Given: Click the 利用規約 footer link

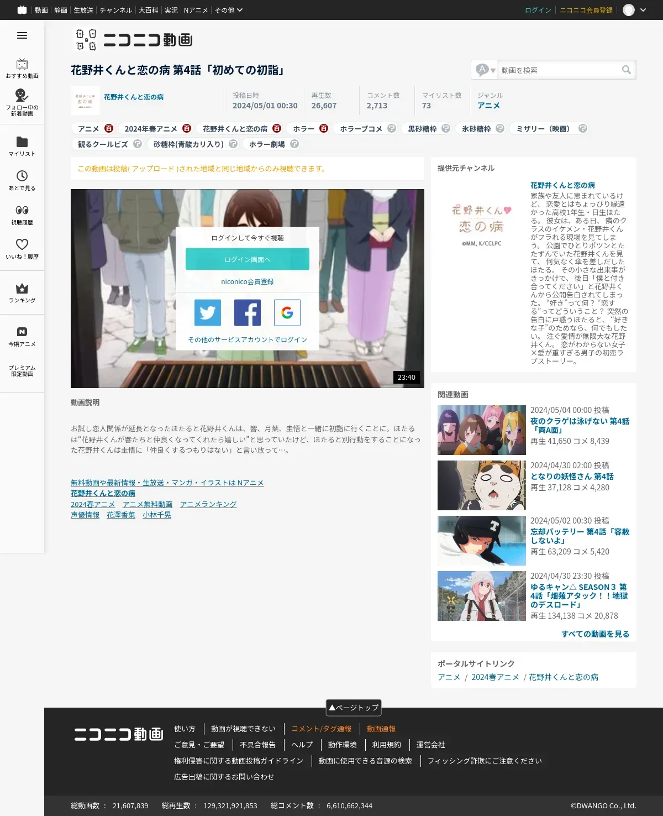Looking at the screenshot, I should pyautogui.click(x=386, y=745).
